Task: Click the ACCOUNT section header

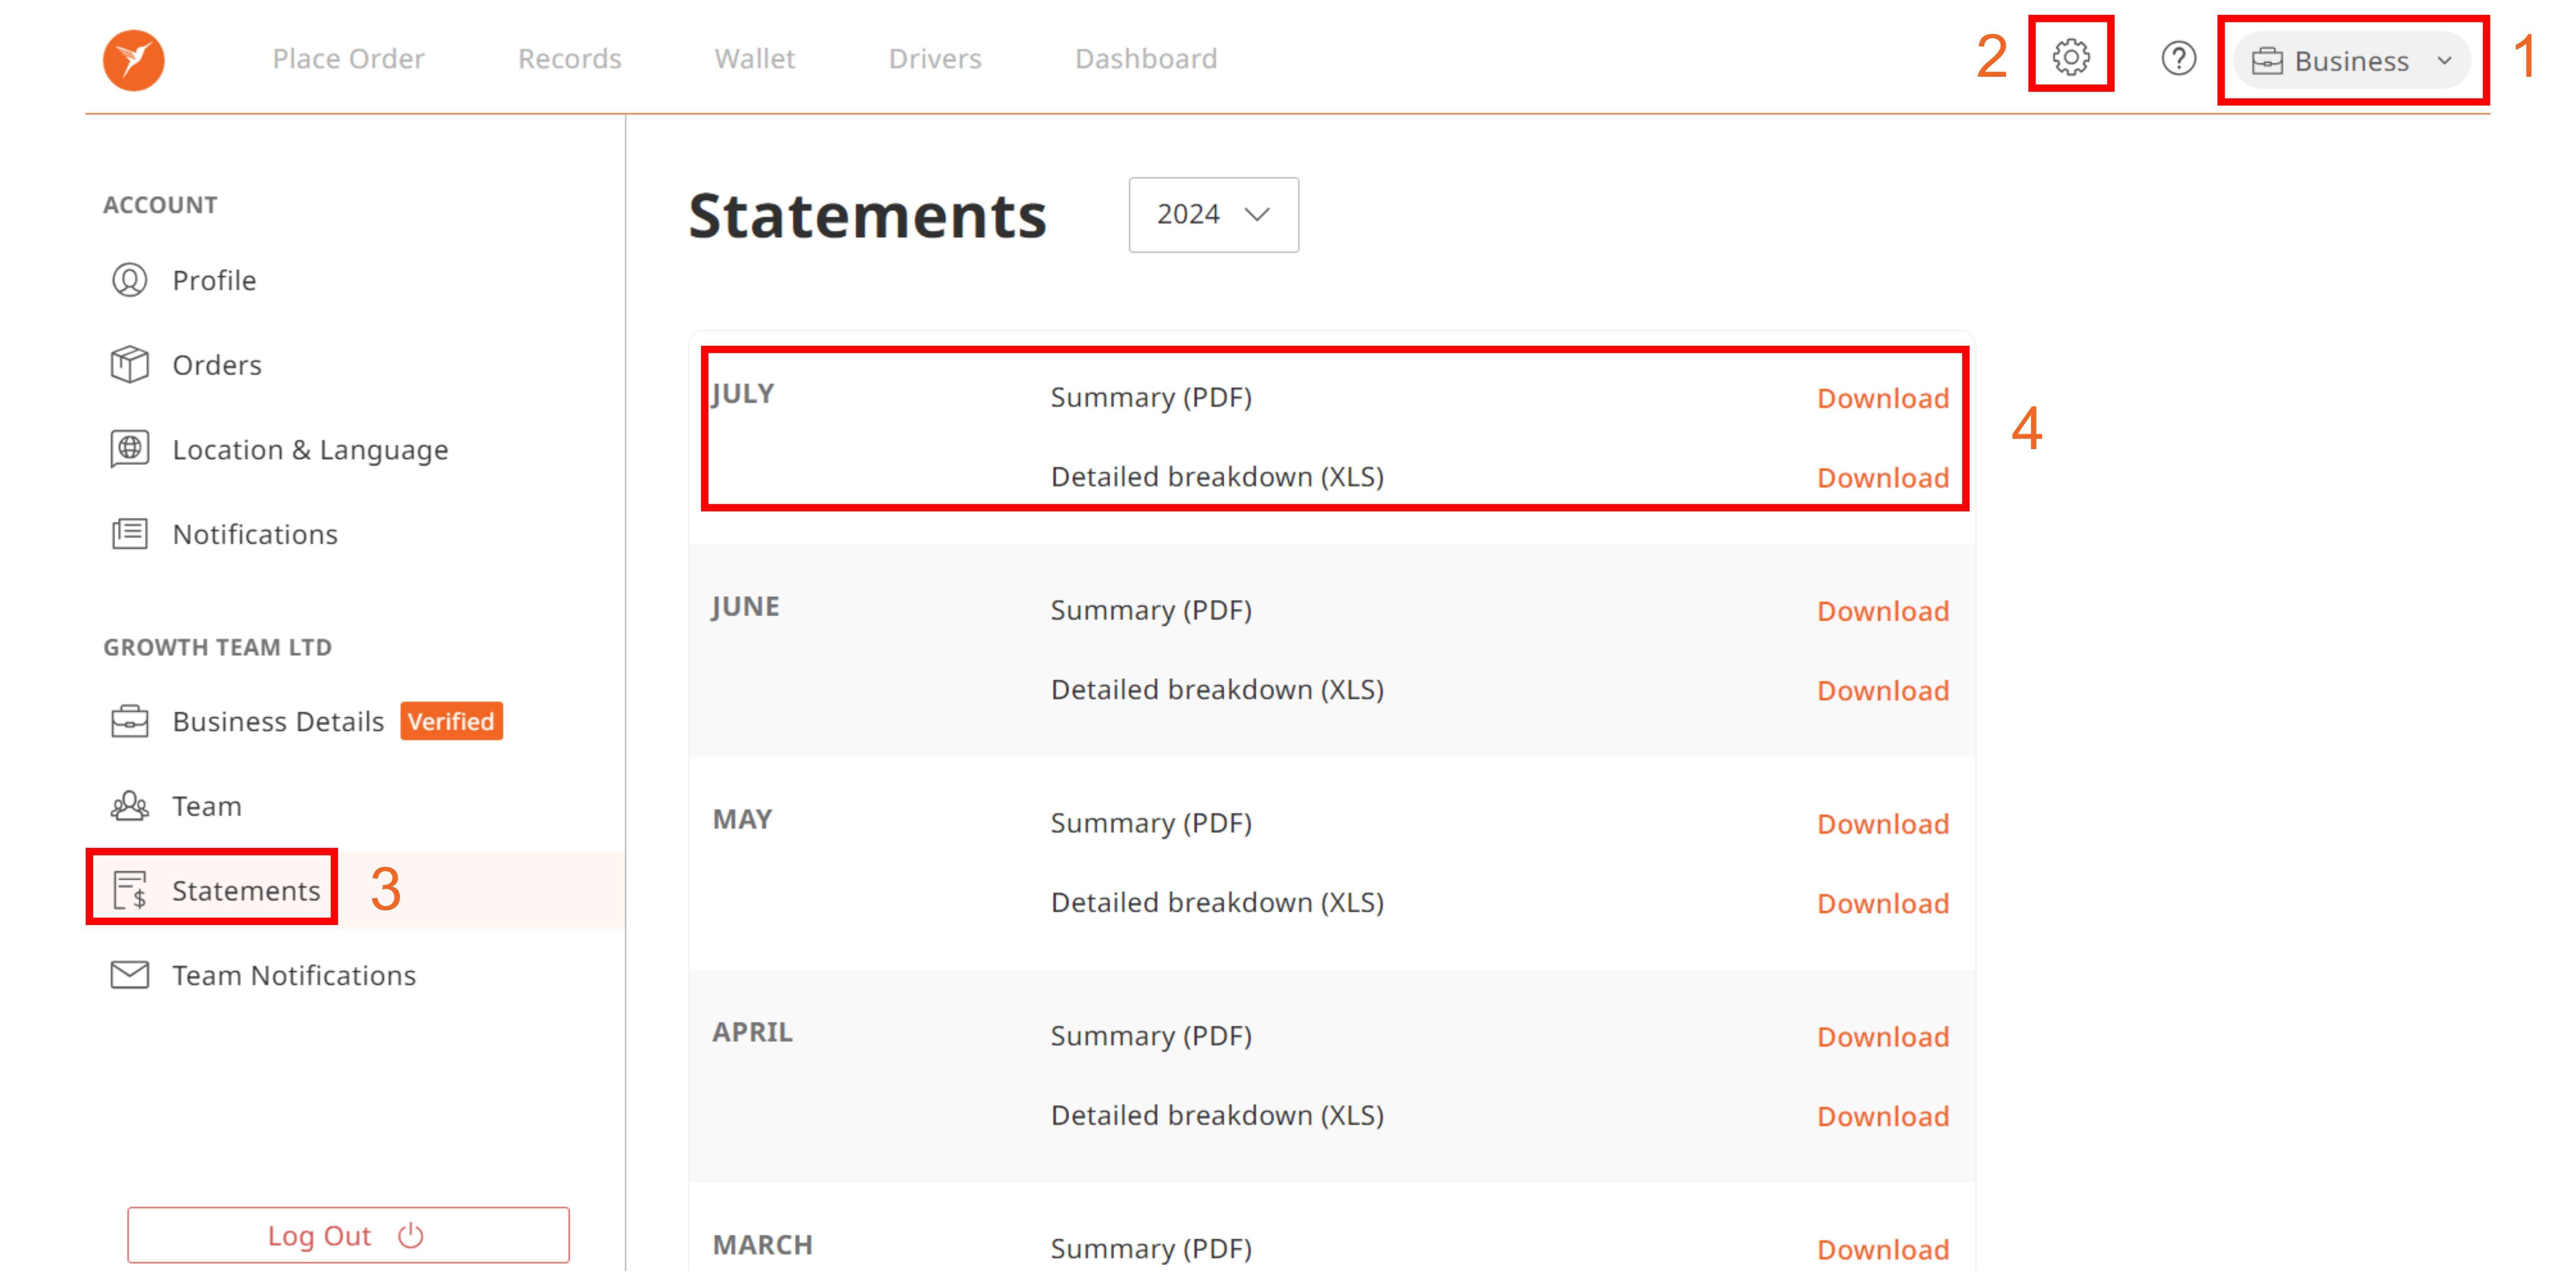Action: coord(160,205)
